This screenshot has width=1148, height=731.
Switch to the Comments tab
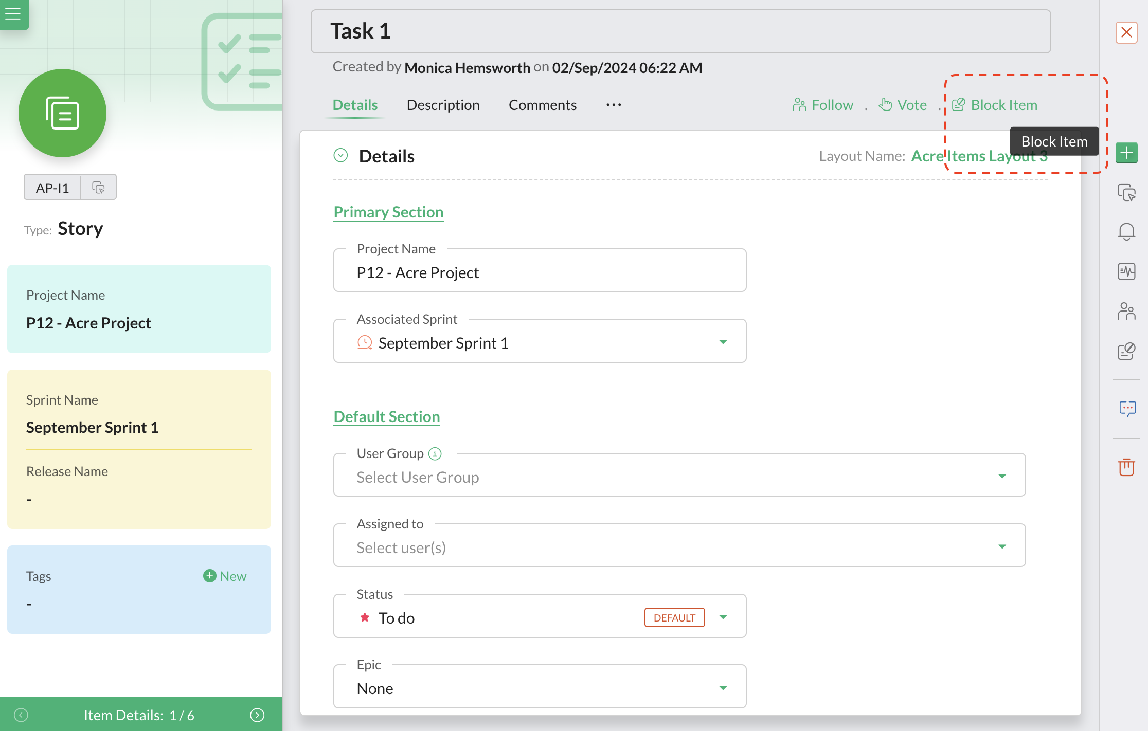542,105
